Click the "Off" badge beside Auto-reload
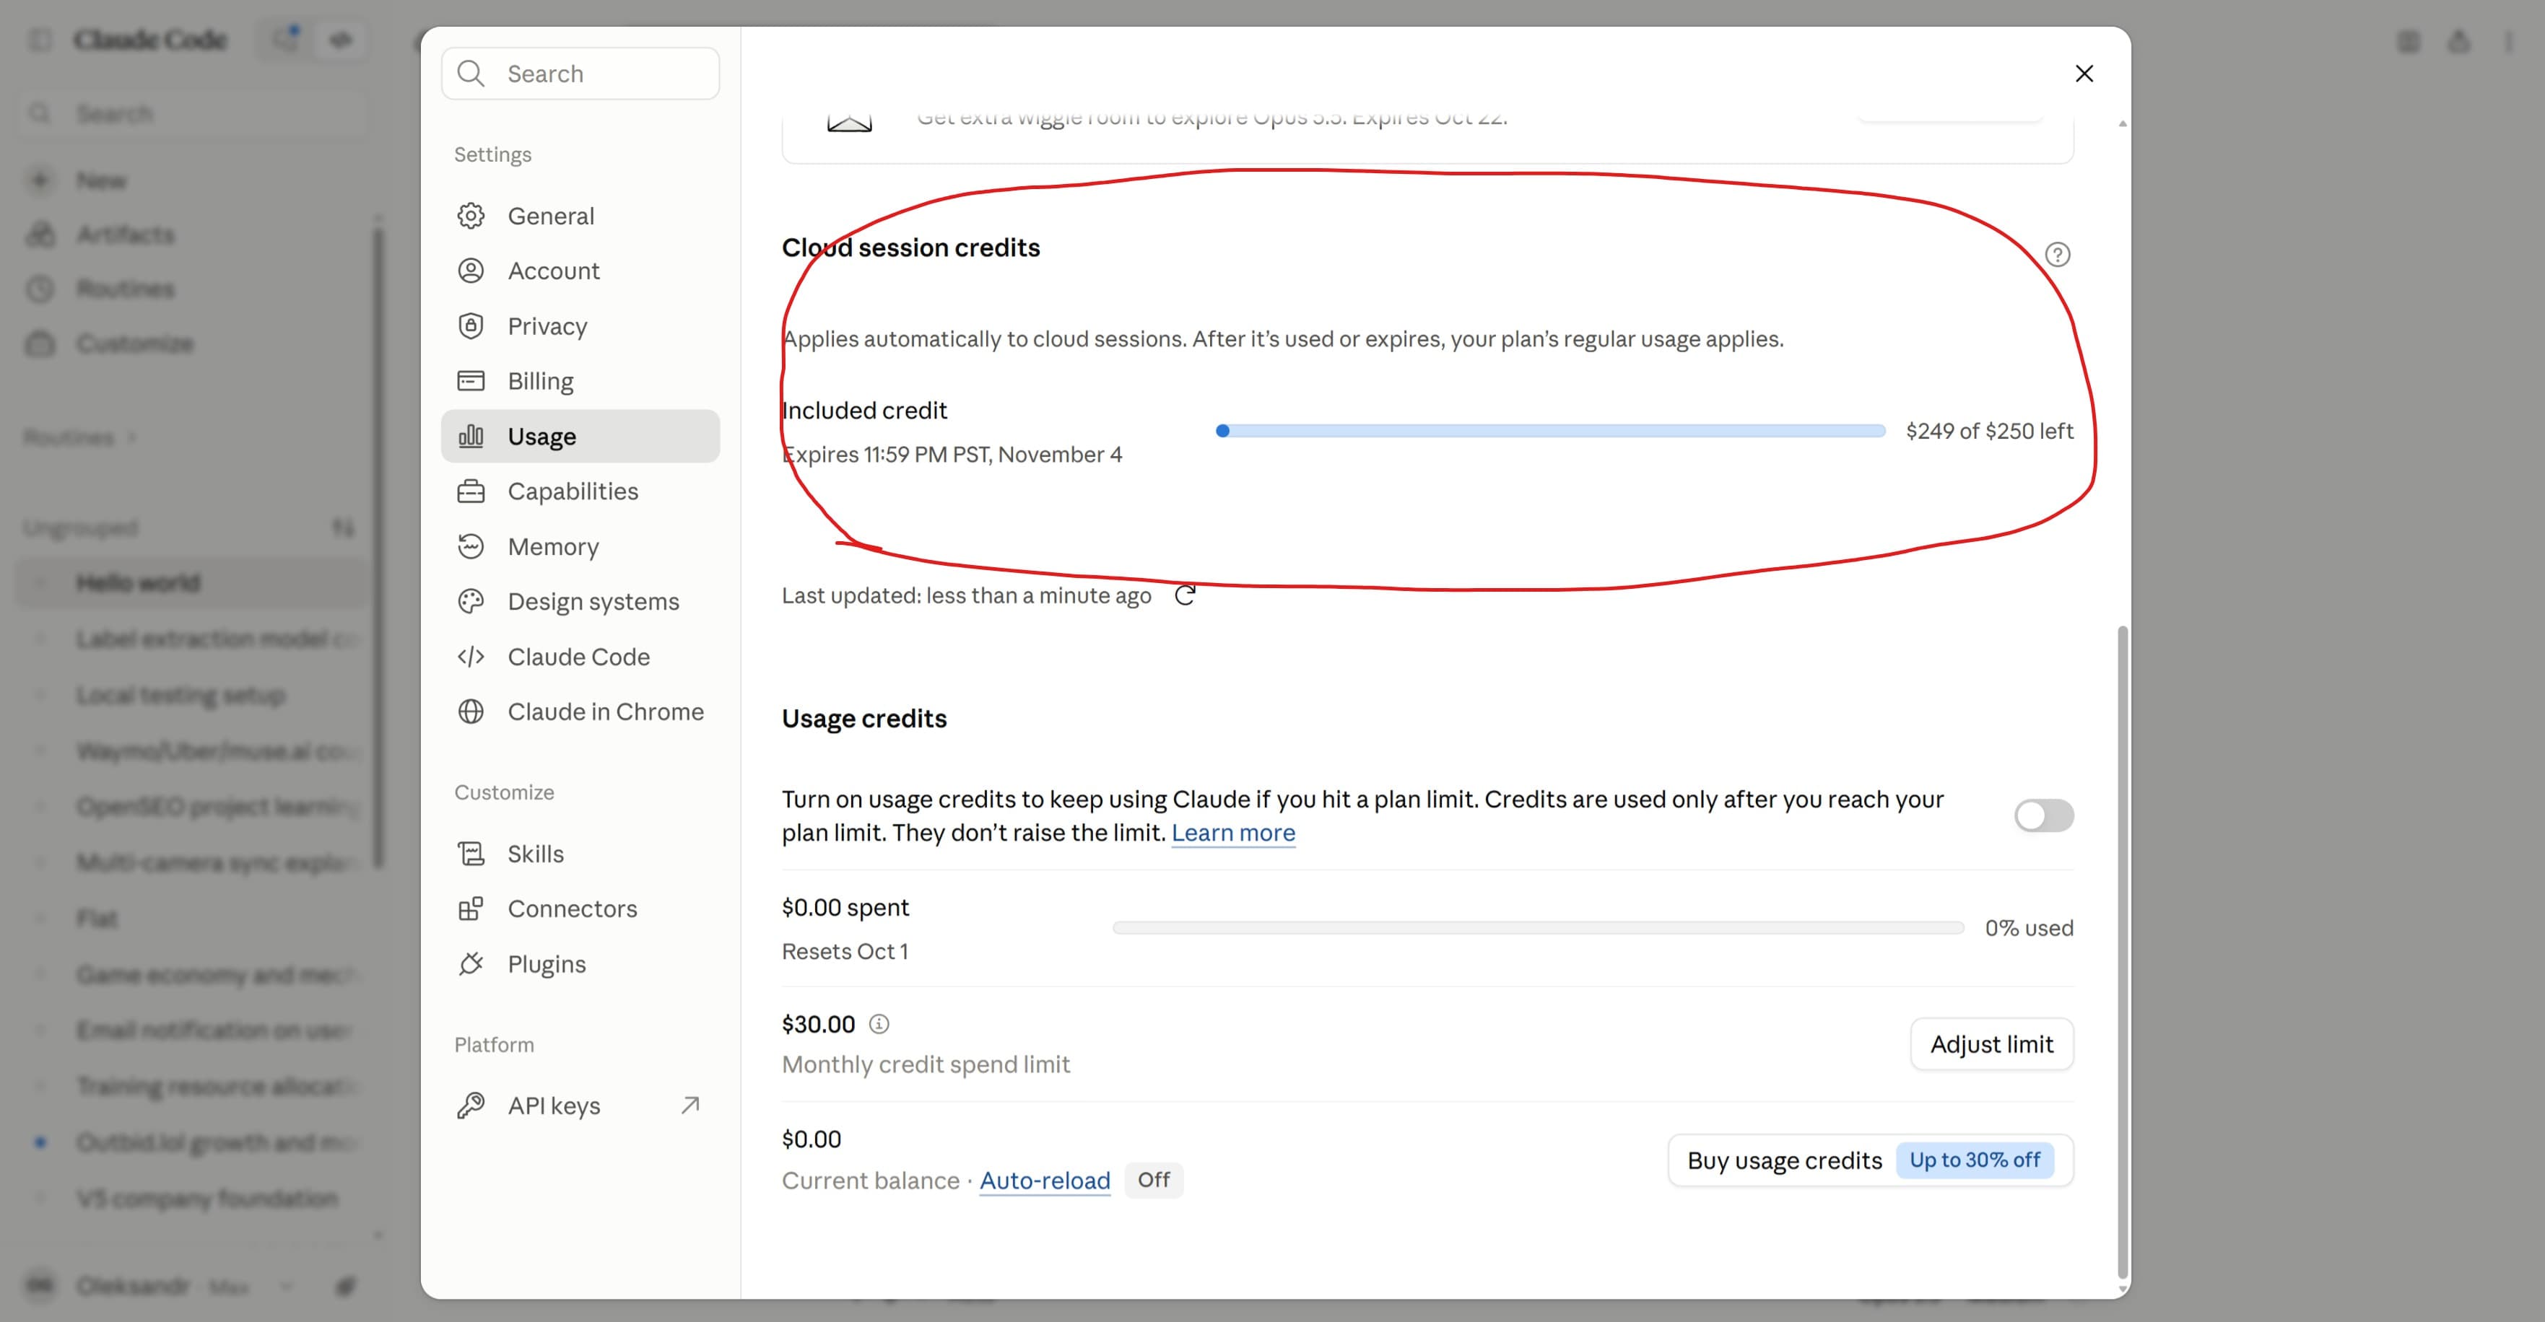2545x1322 pixels. click(x=1153, y=1180)
